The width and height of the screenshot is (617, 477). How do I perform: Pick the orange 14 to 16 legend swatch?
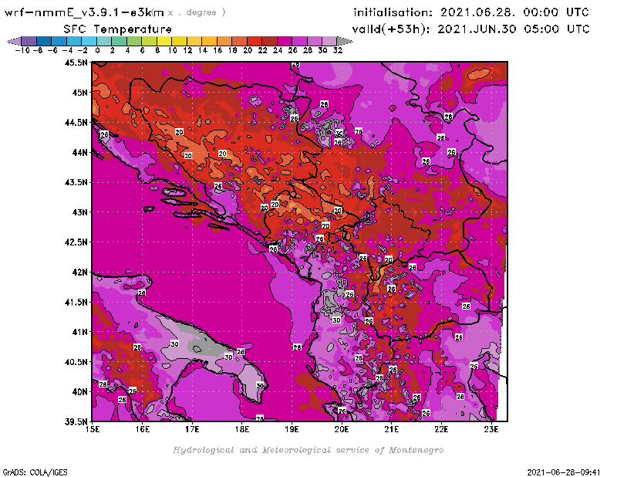click(x=209, y=41)
